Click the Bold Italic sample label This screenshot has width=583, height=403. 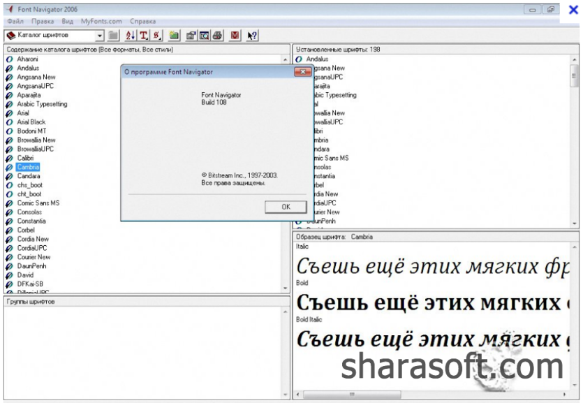(x=309, y=319)
